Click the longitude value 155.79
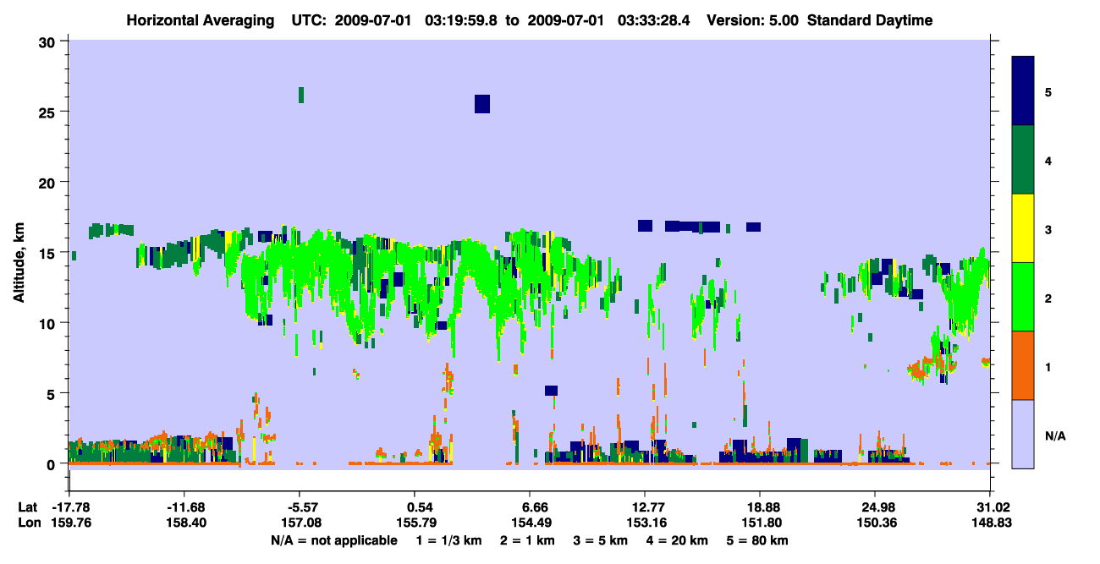The height and width of the screenshot is (564, 1100). [x=415, y=523]
